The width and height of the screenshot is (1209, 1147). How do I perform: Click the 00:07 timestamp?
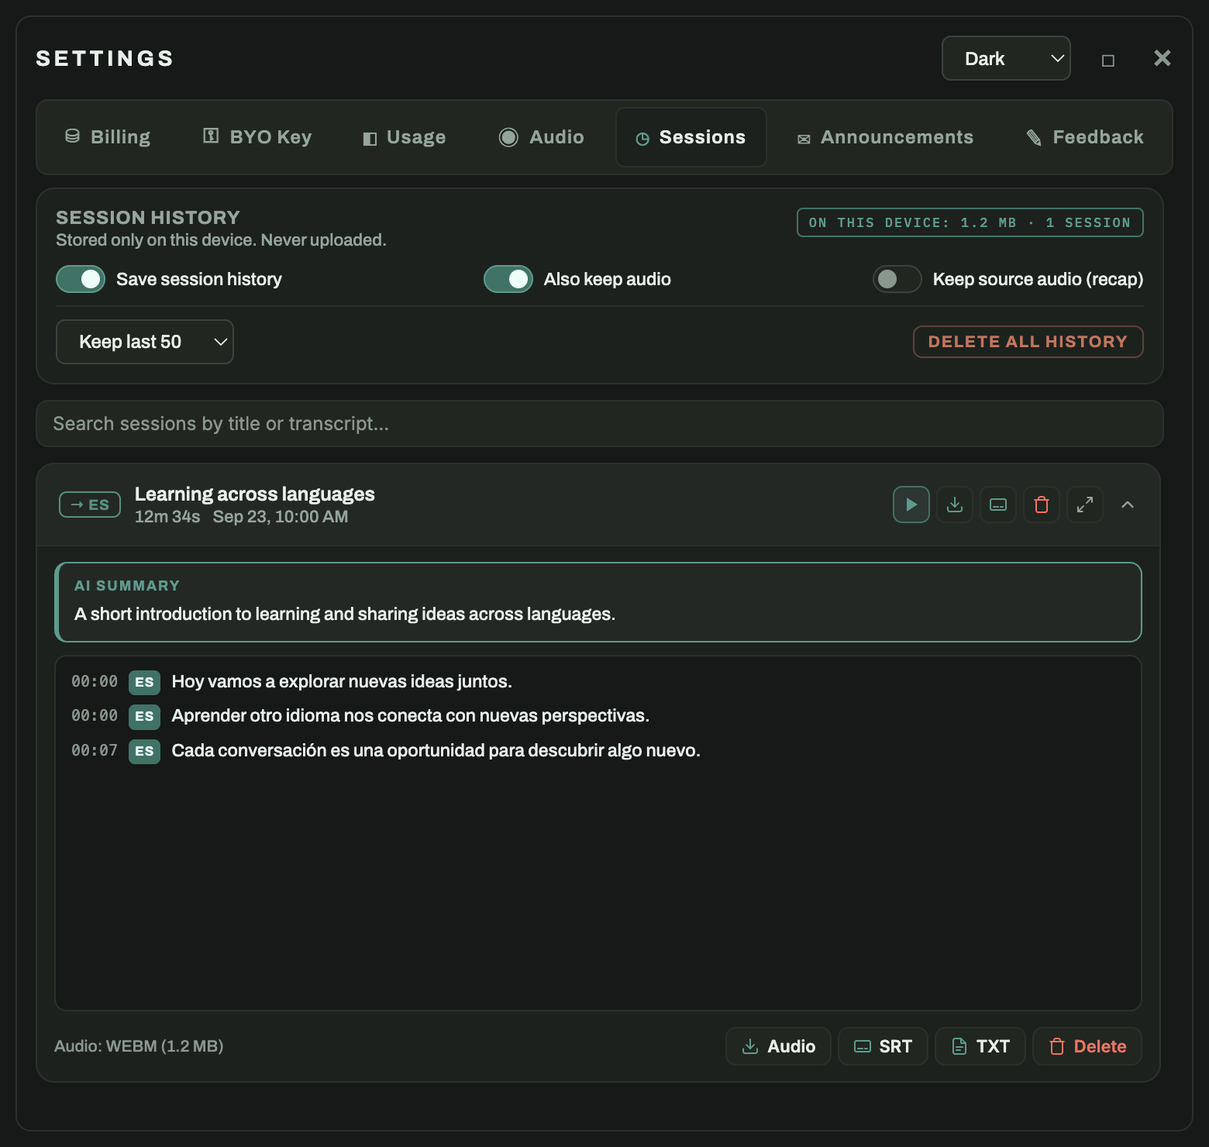point(95,750)
